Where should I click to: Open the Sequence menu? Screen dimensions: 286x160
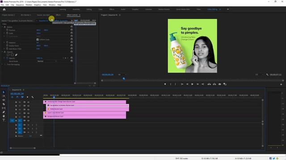[x=20, y=5]
